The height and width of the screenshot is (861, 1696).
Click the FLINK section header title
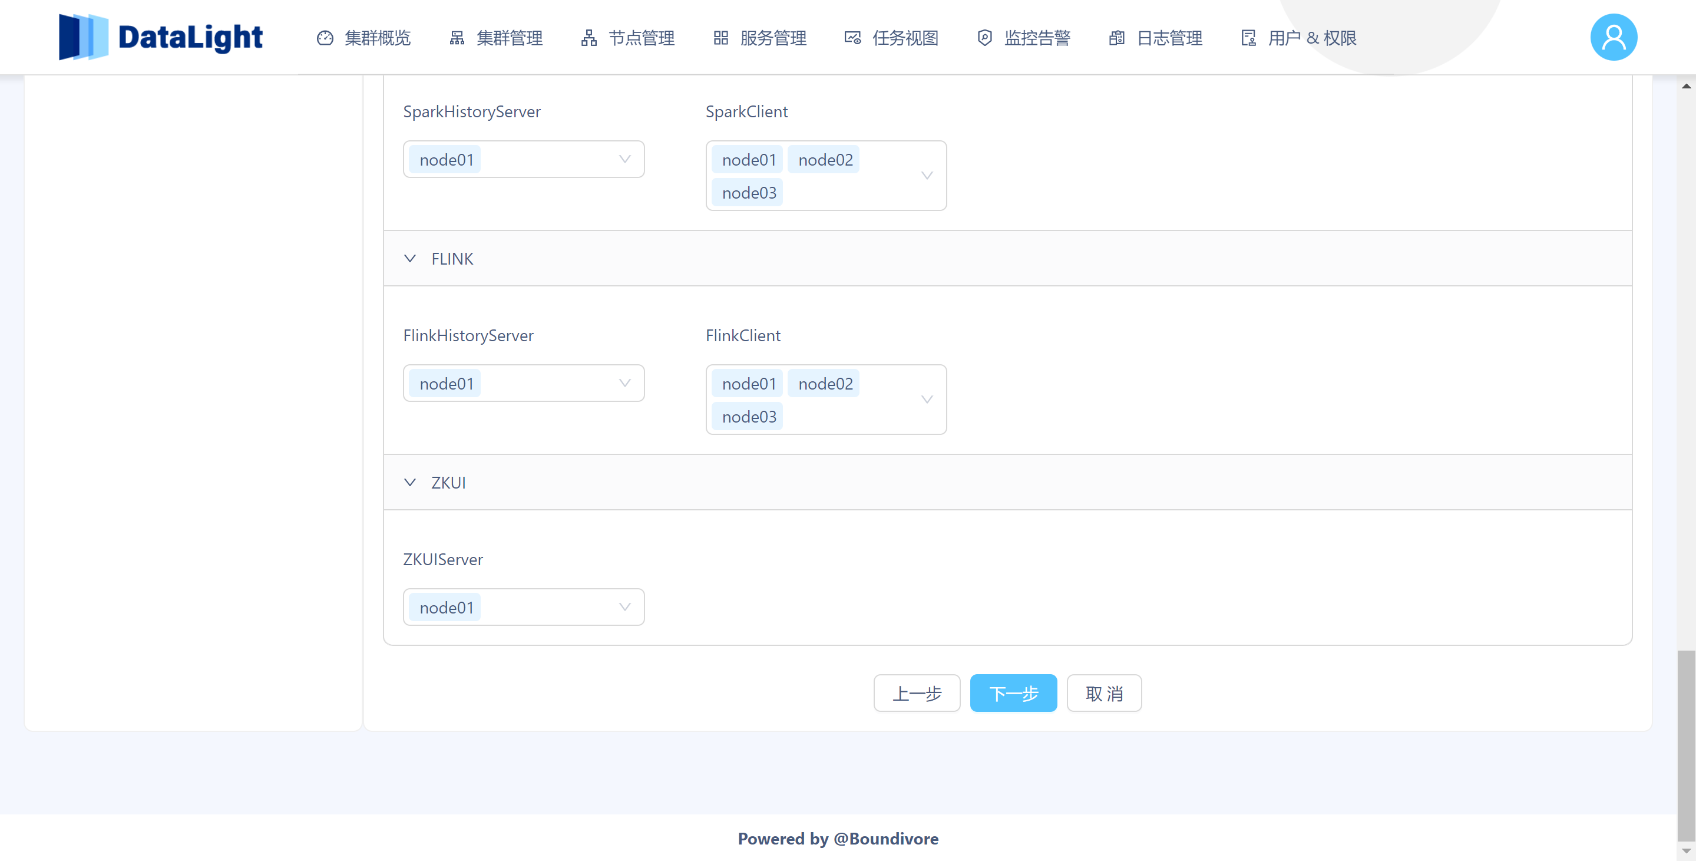click(452, 259)
